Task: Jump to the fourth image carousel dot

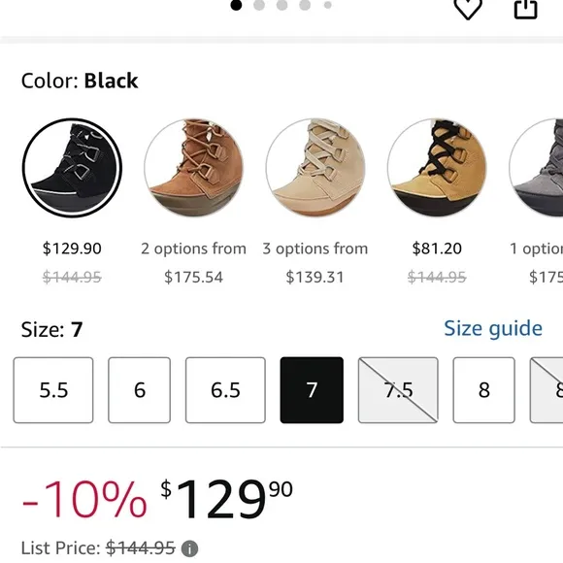Action: coord(305,5)
